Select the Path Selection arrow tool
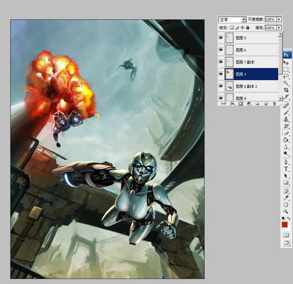This screenshot has width=293, height=284. point(286,175)
